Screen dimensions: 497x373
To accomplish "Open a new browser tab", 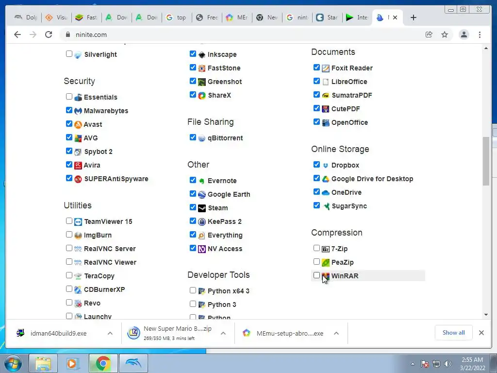I will pos(414,17).
